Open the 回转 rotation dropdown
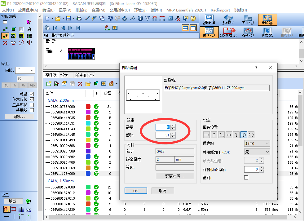The height and width of the screenshot is (221, 304). click(25, 70)
